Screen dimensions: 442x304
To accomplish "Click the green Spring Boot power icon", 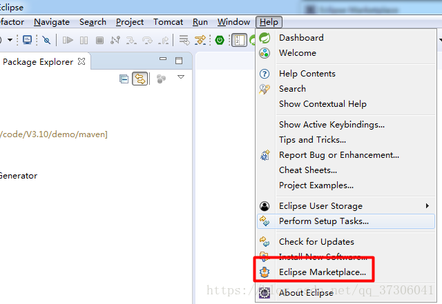I will coord(220,40).
